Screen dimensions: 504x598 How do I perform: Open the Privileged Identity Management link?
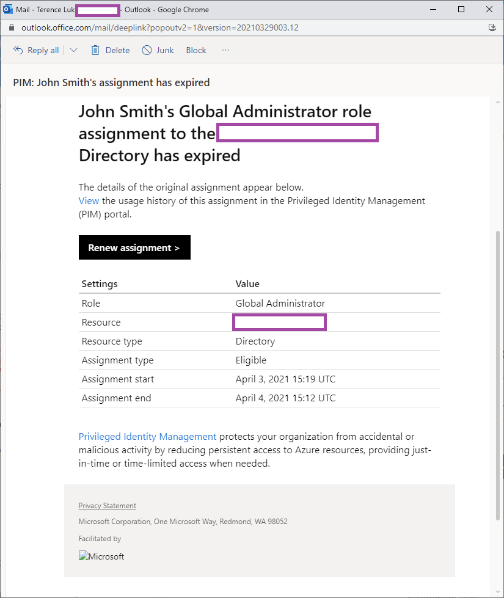pyautogui.click(x=147, y=436)
